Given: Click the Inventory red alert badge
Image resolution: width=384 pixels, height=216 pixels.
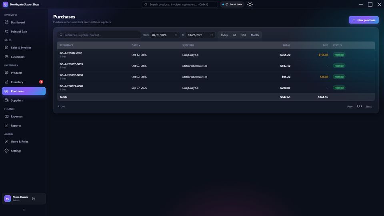Looking at the screenshot, I should (x=41, y=82).
